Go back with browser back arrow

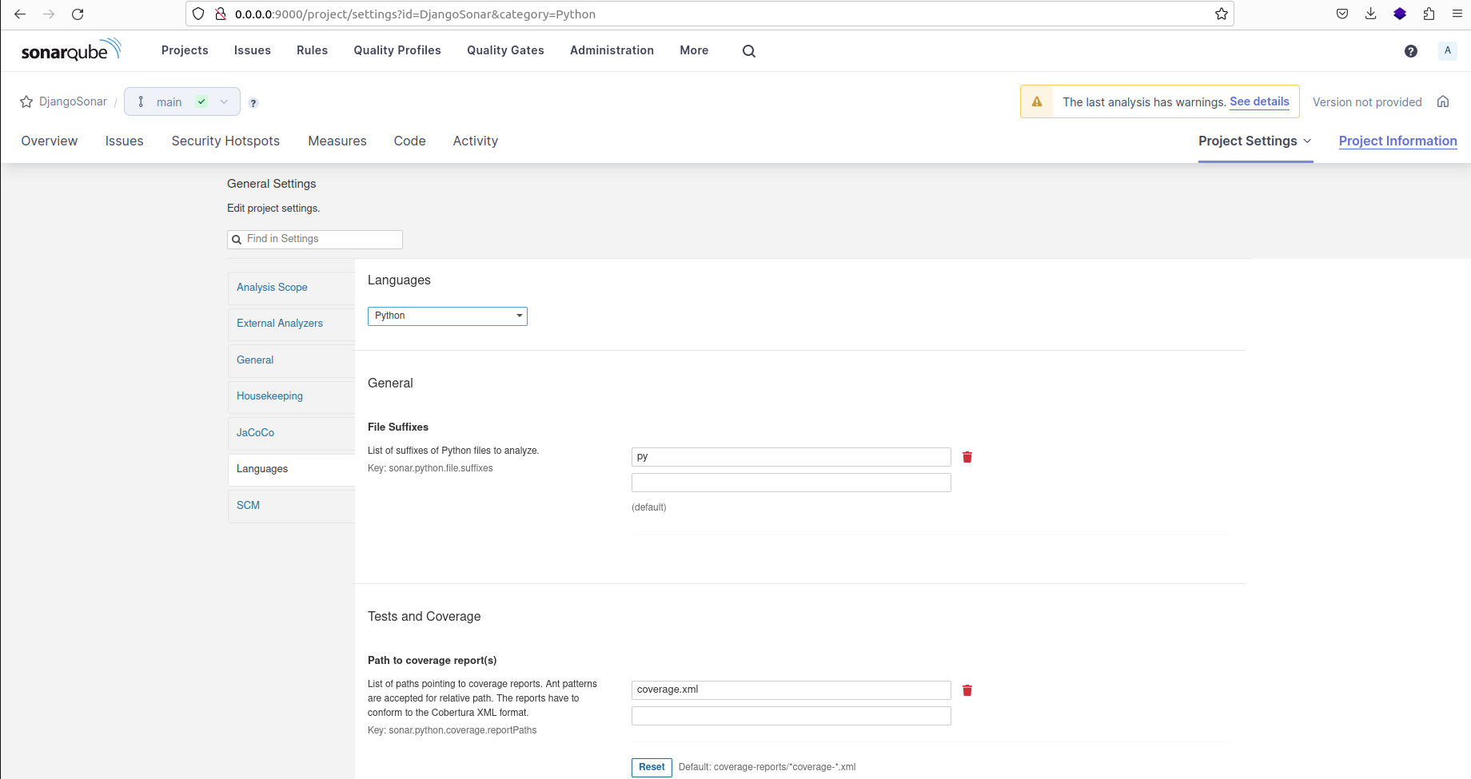pyautogui.click(x=20, y=14)
